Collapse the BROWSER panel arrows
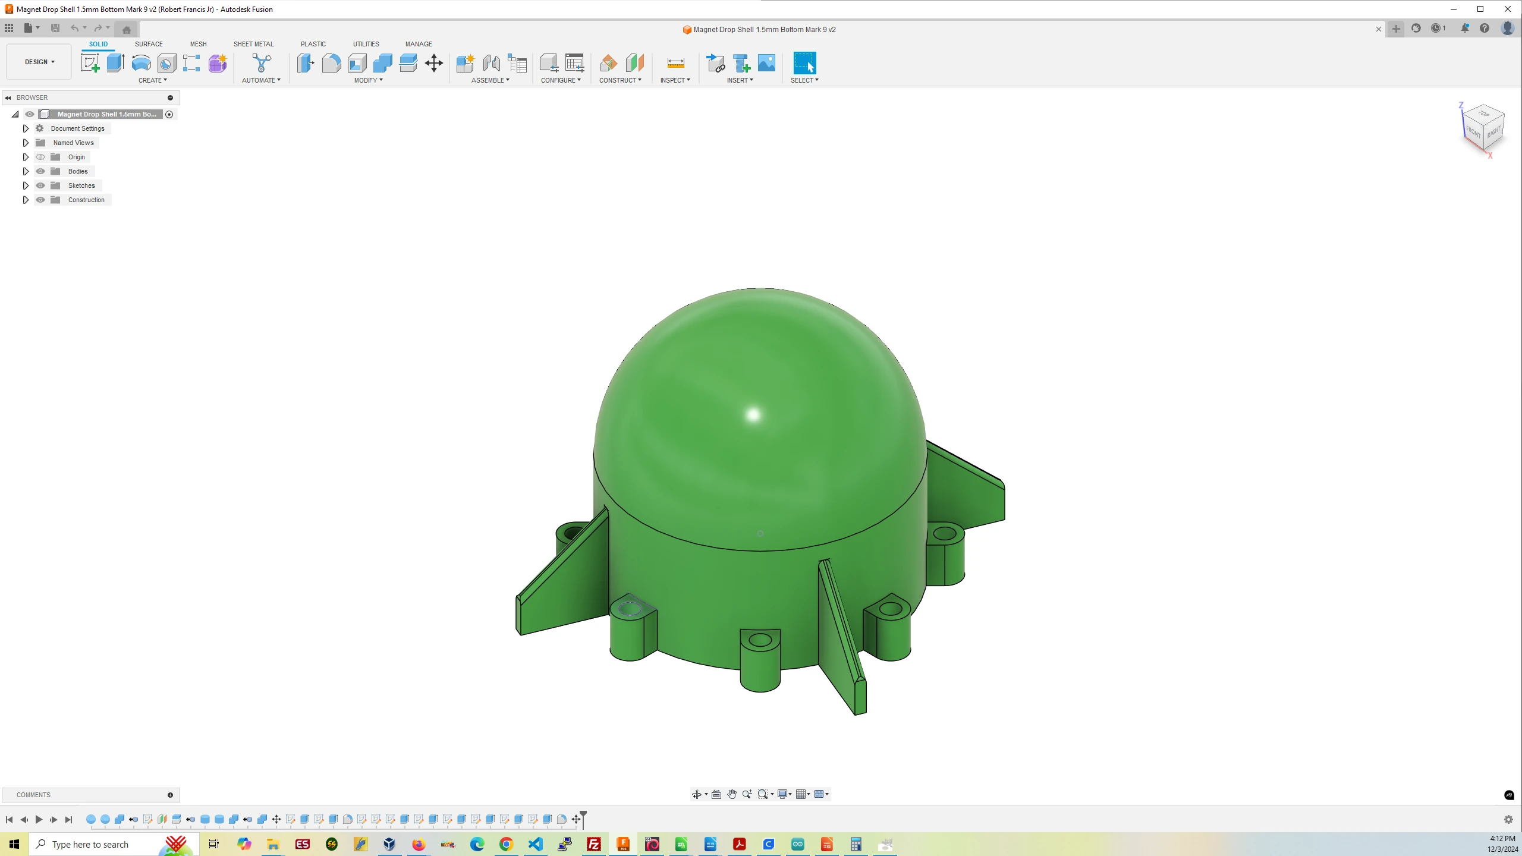Screen dimensions: 1522x856 (x=8, y=97)
